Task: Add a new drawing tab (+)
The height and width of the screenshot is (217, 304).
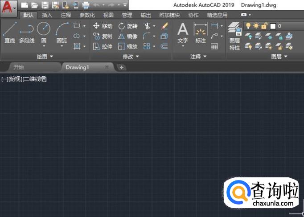Action: (122, 67)
